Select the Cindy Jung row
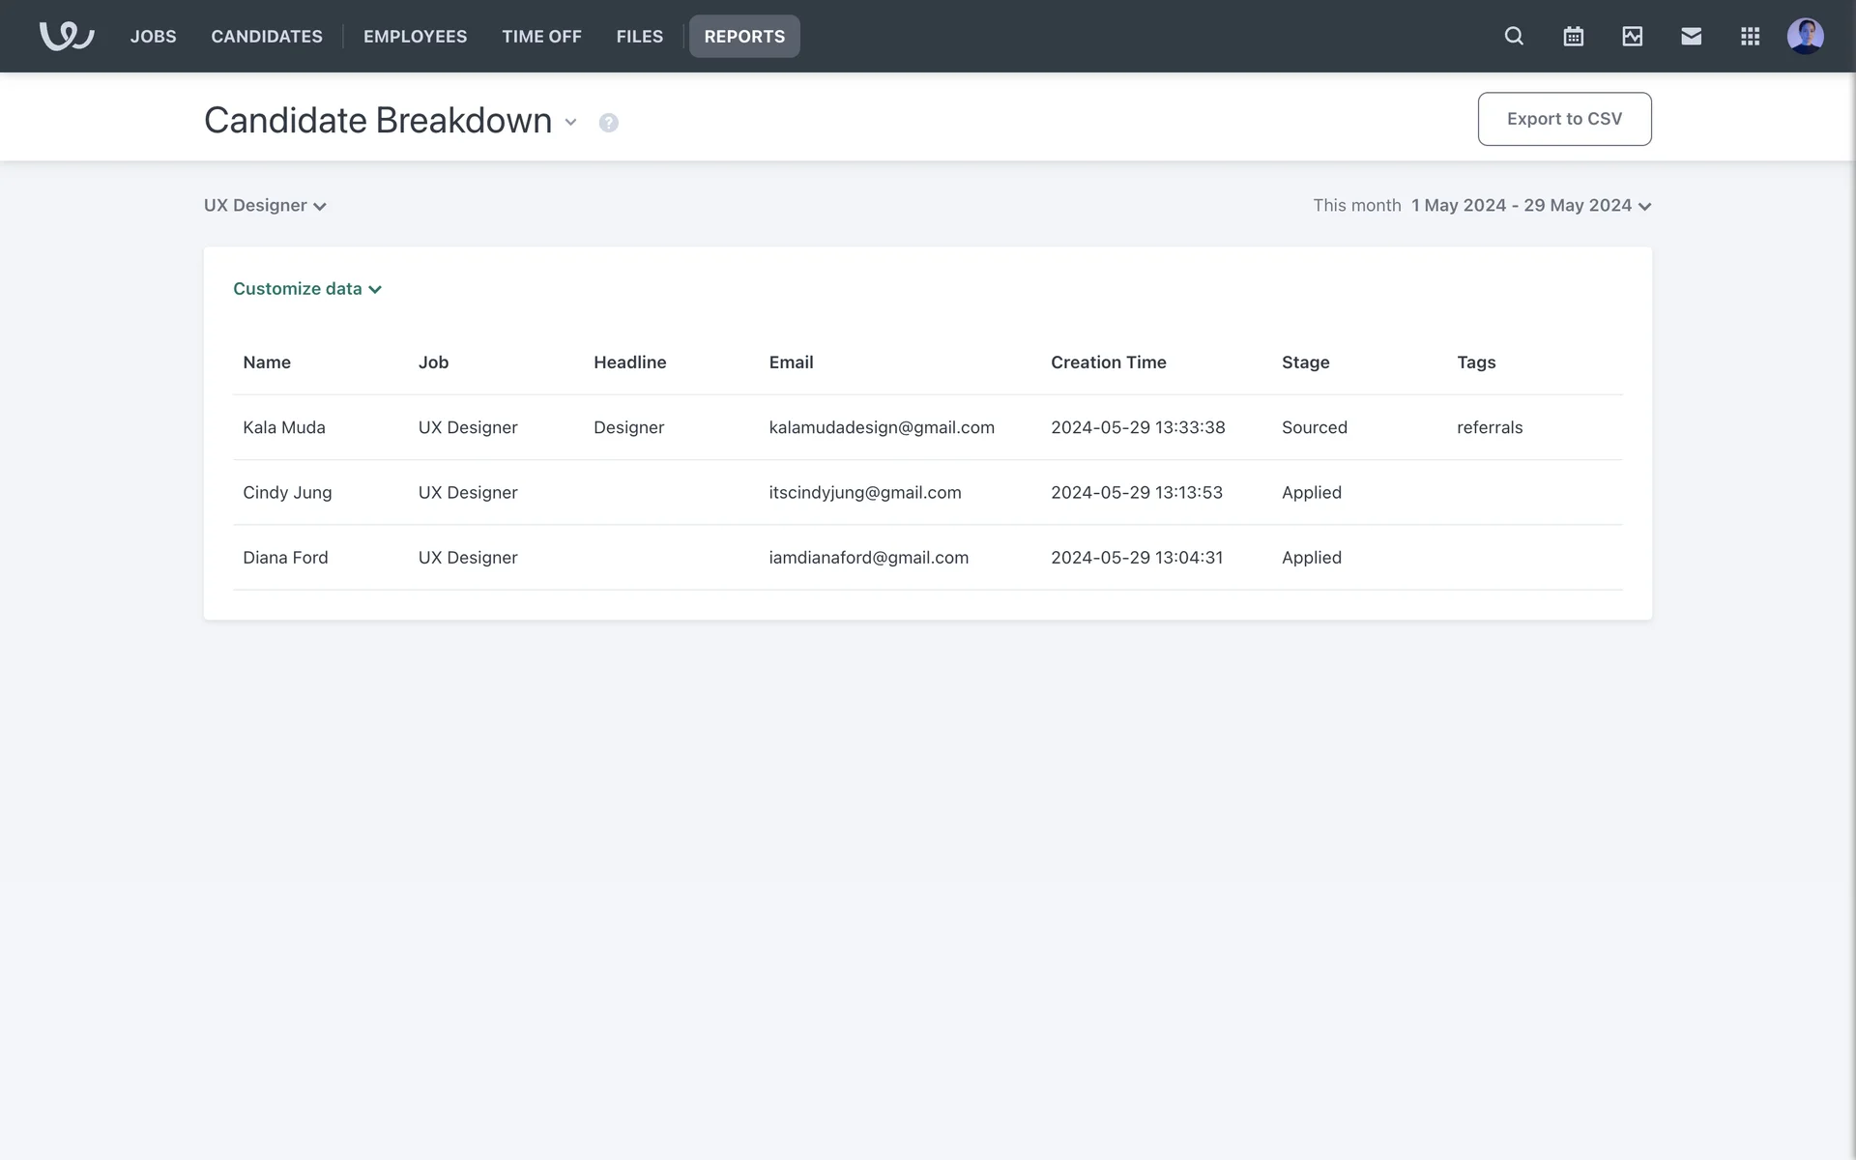This screenshot has height=1160, width=1856. (287, 492)
